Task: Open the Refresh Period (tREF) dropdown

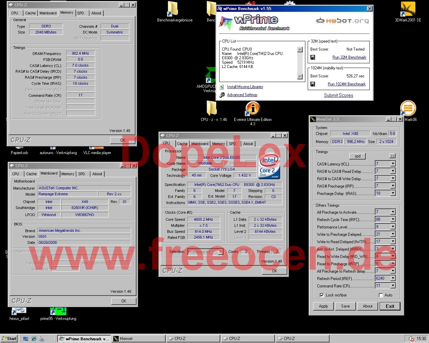Action: click(x=393, y=278)
